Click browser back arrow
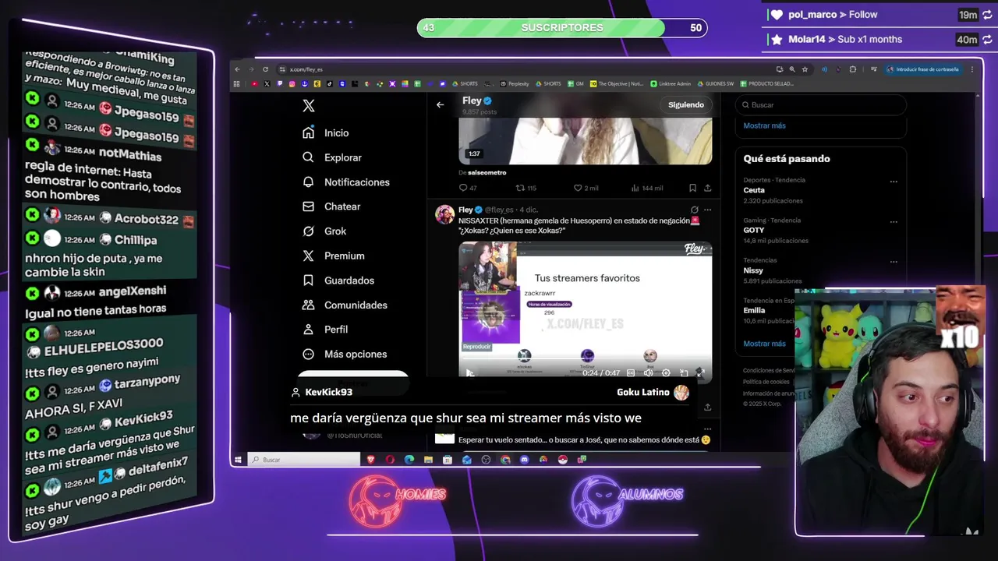Viewport: 998px width, 561px height. [238, 69]
